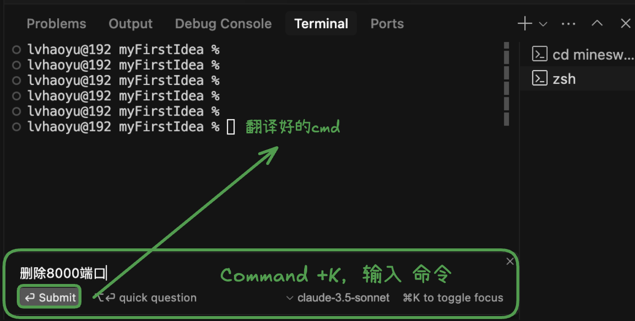Open the terminal panel more actions menu
The width and height of the screenshot is (635, 321).
pos(569,24)
